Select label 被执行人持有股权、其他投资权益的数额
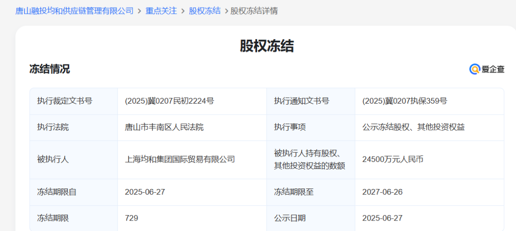 [309, 160]
